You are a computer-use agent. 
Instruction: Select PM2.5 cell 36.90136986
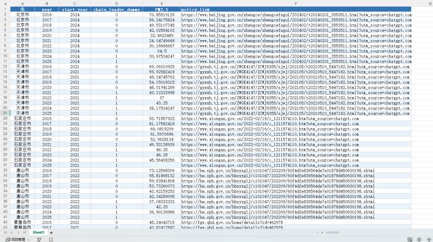point(162,212)
